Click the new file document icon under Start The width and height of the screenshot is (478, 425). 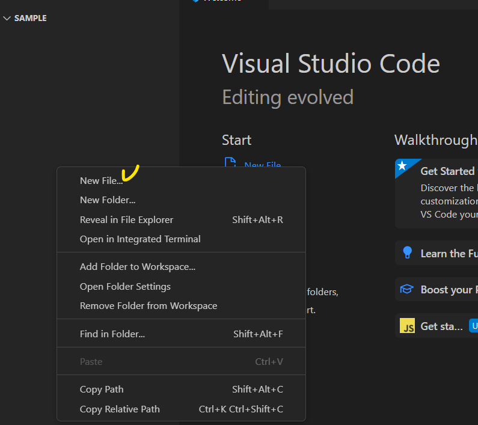point(230,162)
